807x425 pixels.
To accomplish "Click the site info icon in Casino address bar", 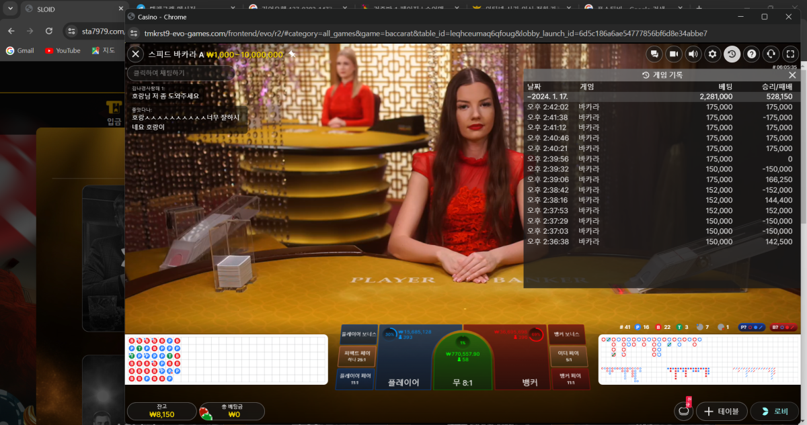I will pos(134,33).
